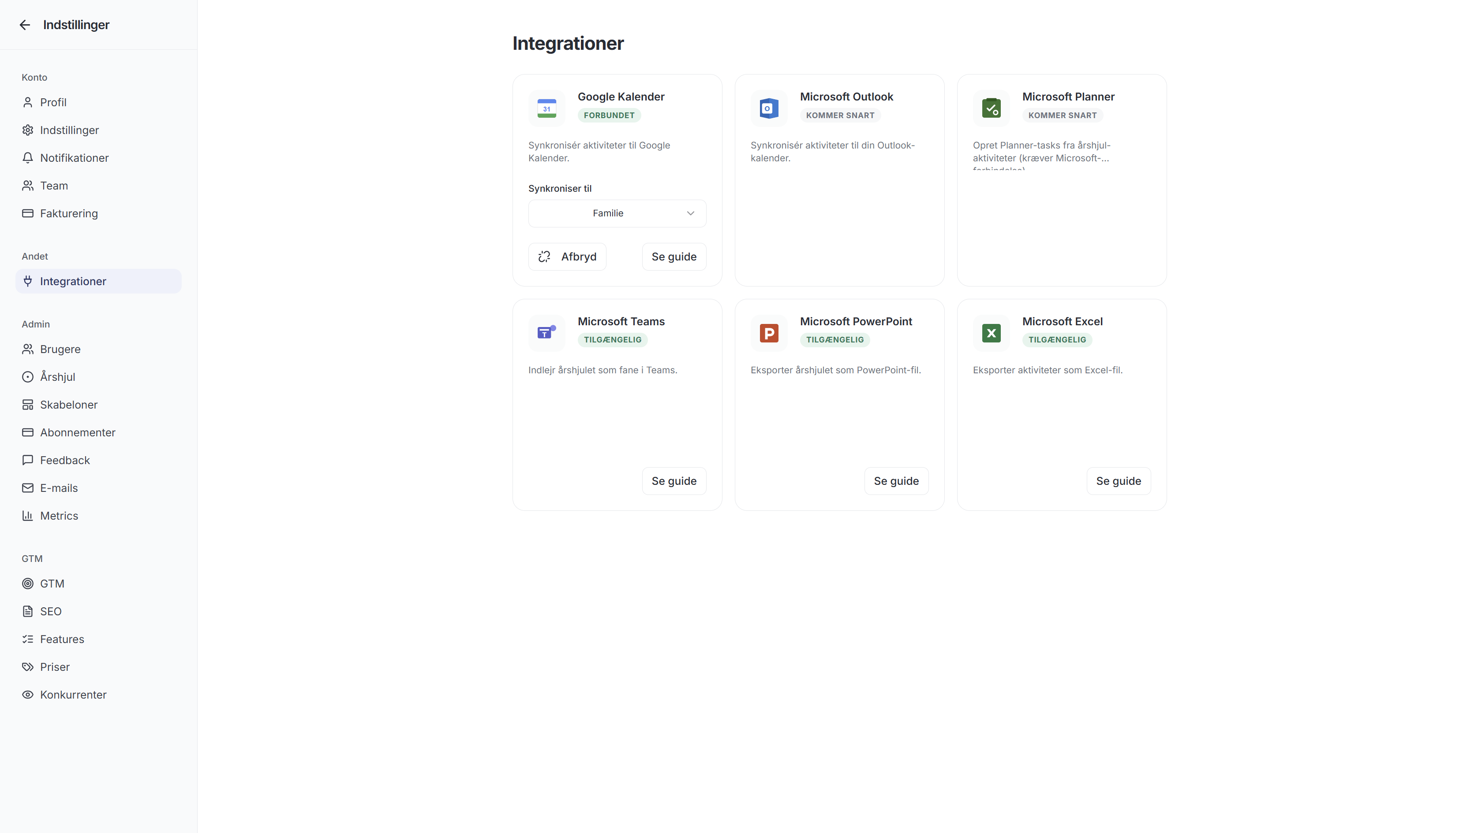Click the credit card icon for Fakturering
The height and width of the screenshot is (833, 1482).
point(28,213)
